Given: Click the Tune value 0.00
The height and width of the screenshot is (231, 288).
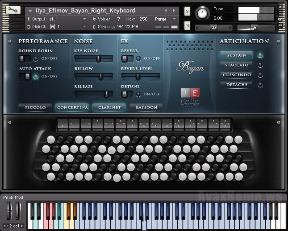Looking at the screenshot, I should click(x=218, y=18).
